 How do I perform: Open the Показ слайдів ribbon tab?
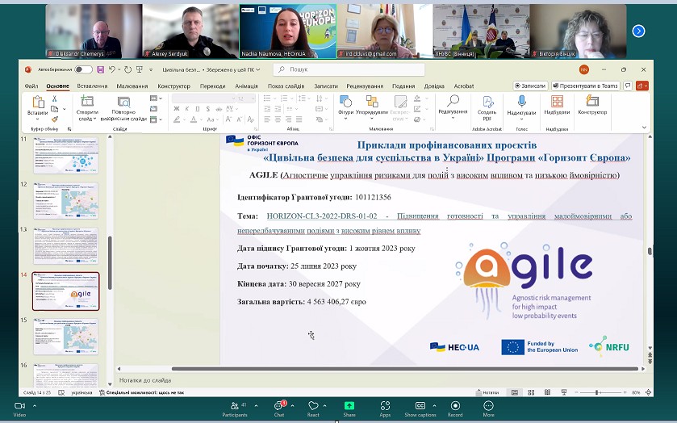point(286,86)
